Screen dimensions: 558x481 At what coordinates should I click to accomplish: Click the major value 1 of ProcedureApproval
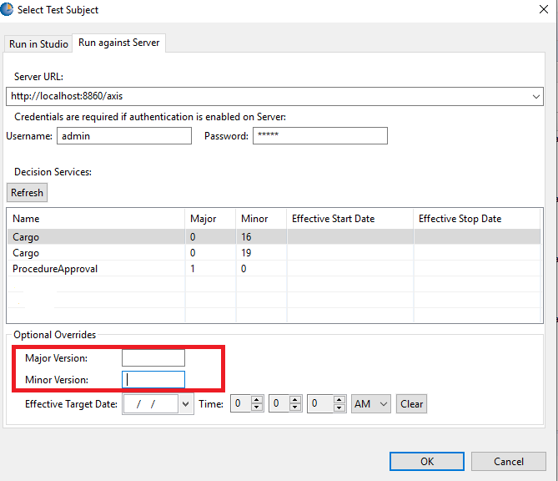coord(210,269)
